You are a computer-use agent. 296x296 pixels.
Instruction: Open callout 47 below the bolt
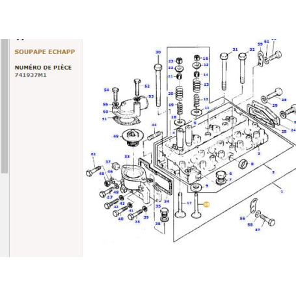pos(109,197)
